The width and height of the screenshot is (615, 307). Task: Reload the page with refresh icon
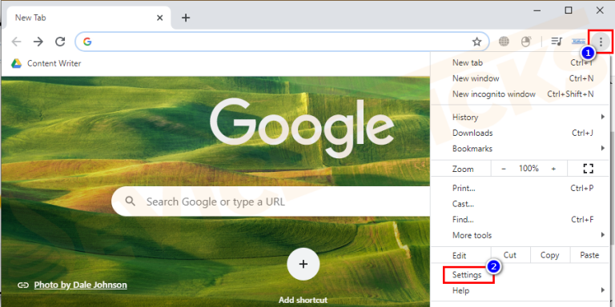point(60,42)
